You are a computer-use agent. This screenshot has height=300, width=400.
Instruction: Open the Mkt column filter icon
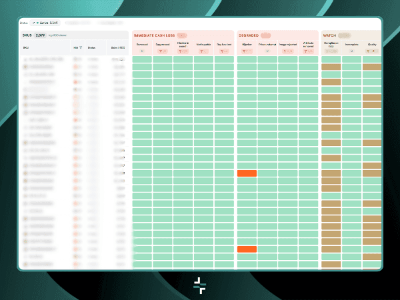click(x=81, y=47)
